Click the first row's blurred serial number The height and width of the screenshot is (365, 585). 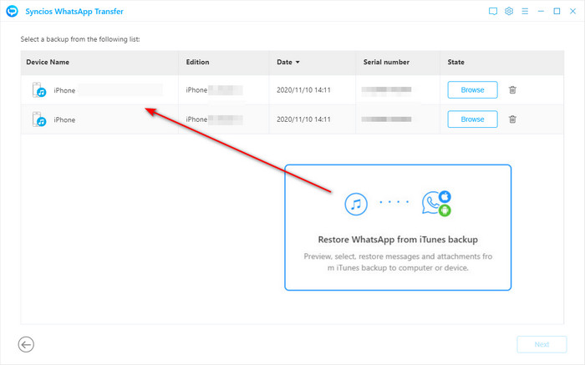[x=386, y=89]
